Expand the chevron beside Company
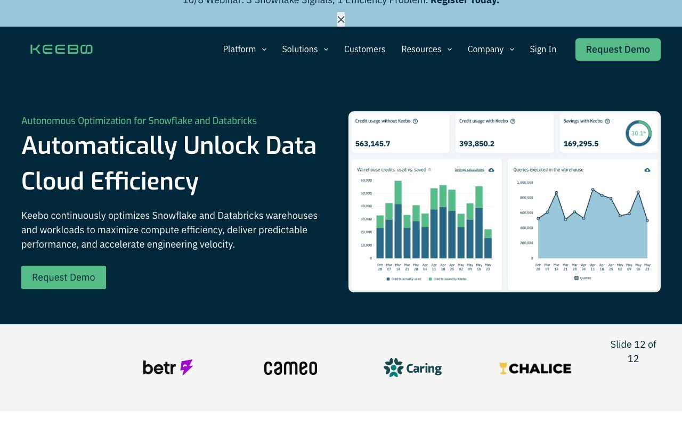Image resolution: width=682 pixels, height=426 pixels. 512,50
